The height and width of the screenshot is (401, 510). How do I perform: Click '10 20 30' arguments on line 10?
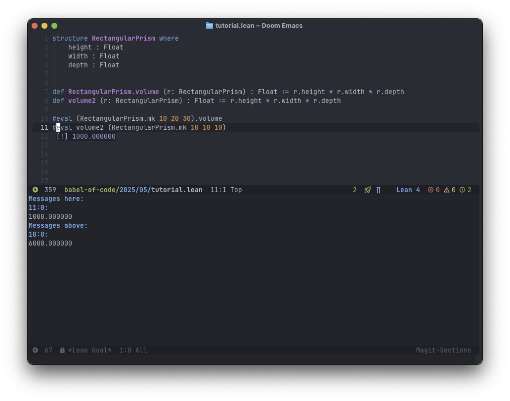point(174,119)
